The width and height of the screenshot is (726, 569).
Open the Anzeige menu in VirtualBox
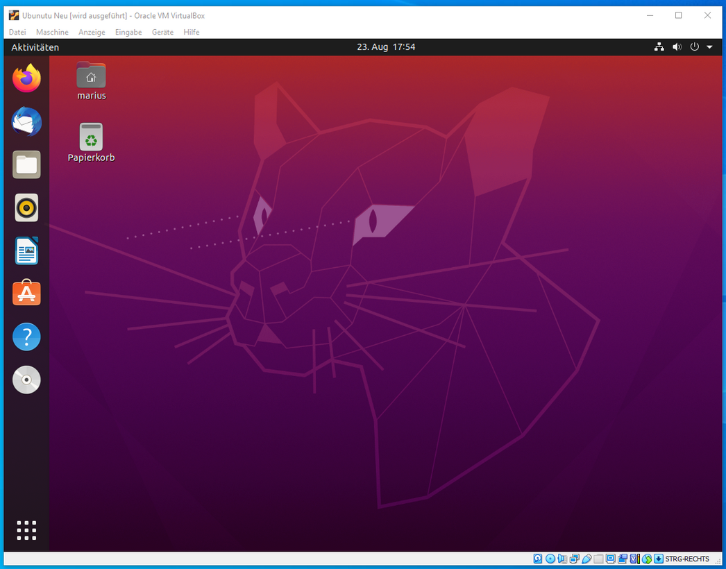pyautogui.click(x=92, y=32)
